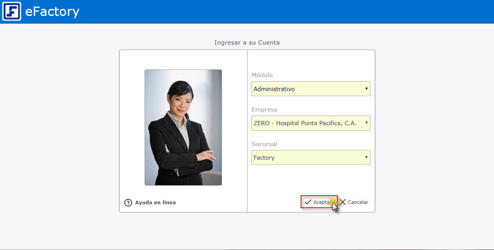
Task: Click the Sucursal field label
Action: click(x=264, y=144)
